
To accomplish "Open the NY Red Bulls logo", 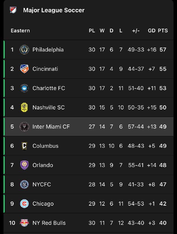I will coord(24,223).
